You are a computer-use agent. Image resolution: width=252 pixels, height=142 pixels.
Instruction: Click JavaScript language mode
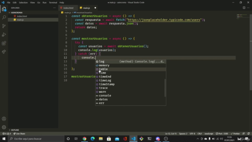tap(209, 134)
